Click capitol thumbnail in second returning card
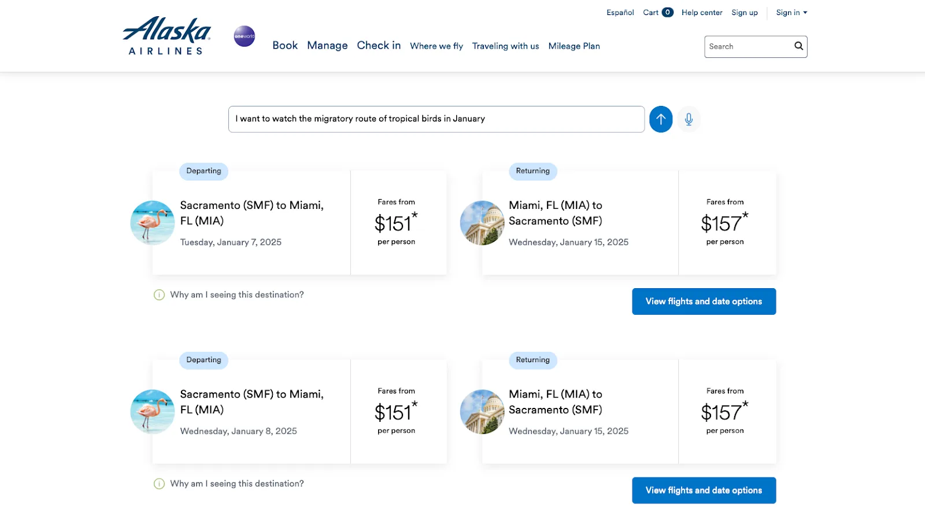The width and height of the screenshot is (925, 530). (482, 411)
